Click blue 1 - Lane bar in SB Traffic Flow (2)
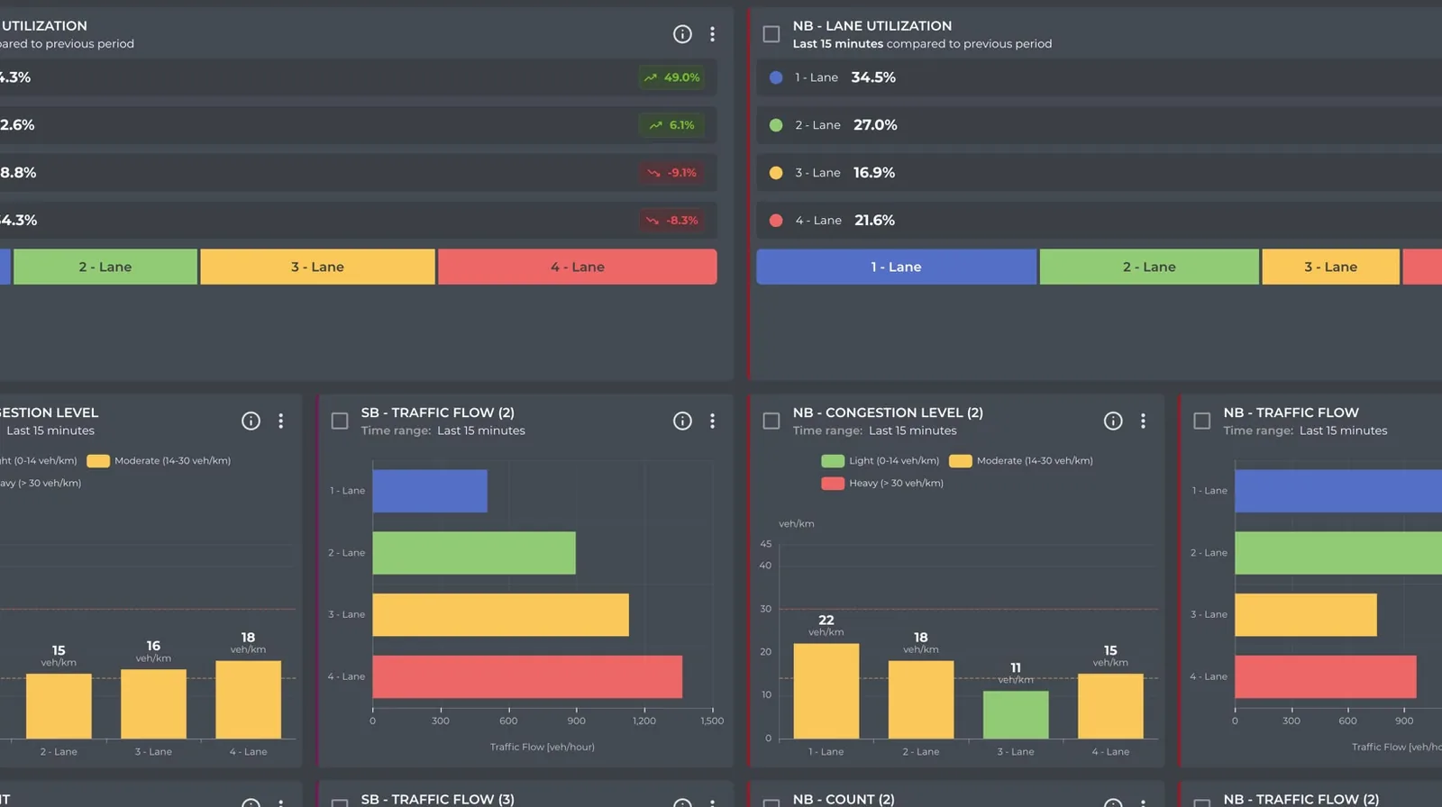The width and height of the screenshot is (1442, 807). coord(430,491)
